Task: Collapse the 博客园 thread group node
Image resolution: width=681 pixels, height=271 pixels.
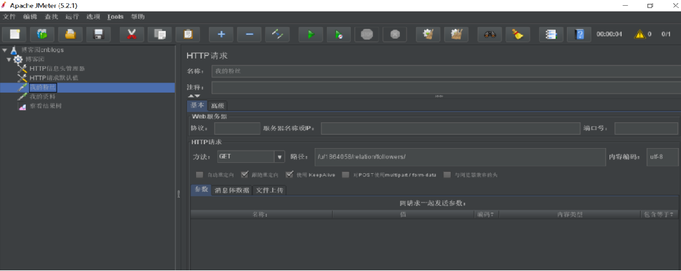Action: (9, 59)
